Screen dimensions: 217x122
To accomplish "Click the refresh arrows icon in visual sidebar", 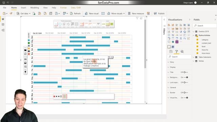I will (25, 54).
